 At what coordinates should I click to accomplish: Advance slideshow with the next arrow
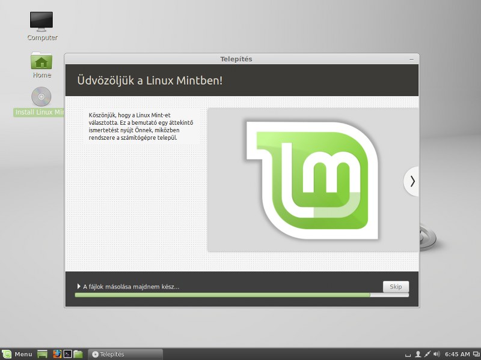(x=411, y=181)
